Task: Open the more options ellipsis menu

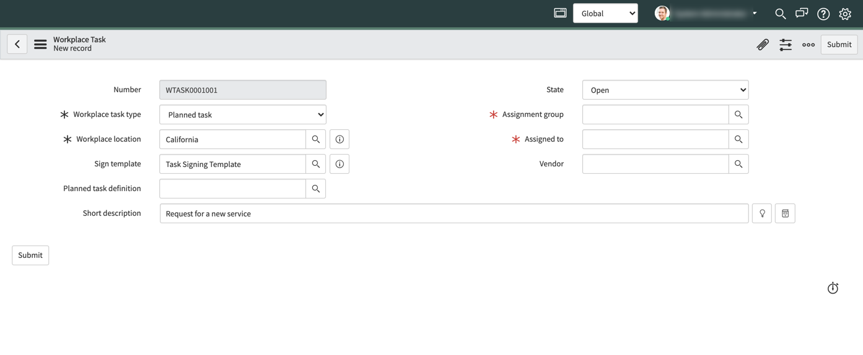Action: click(808, 45)
